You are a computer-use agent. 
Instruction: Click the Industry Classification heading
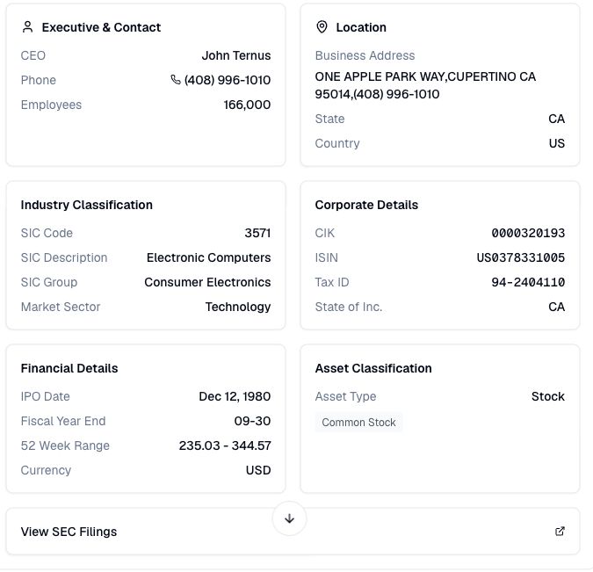click(87, 205)
